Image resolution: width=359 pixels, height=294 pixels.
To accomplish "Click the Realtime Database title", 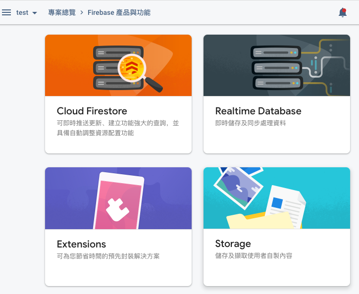I will click(258, 111).
